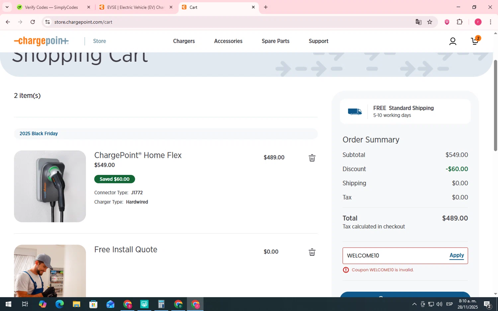This screenshot has height=311, width=498.
Task: Open the tab search dropdown arrow
Action: (x=7, y=7)
